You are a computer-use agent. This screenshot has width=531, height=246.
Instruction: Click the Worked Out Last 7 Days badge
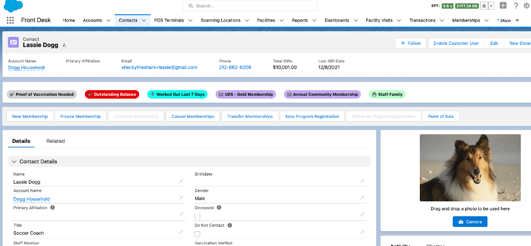pyautogui.click(x=178, y=95)
